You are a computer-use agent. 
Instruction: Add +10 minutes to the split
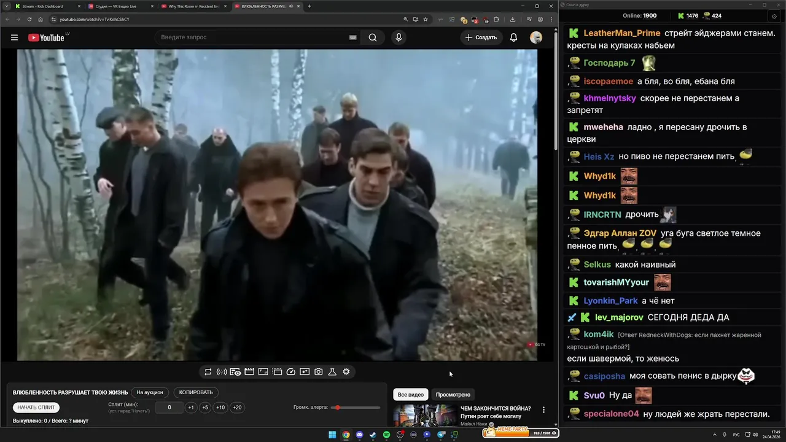click(x=220, y=408)
